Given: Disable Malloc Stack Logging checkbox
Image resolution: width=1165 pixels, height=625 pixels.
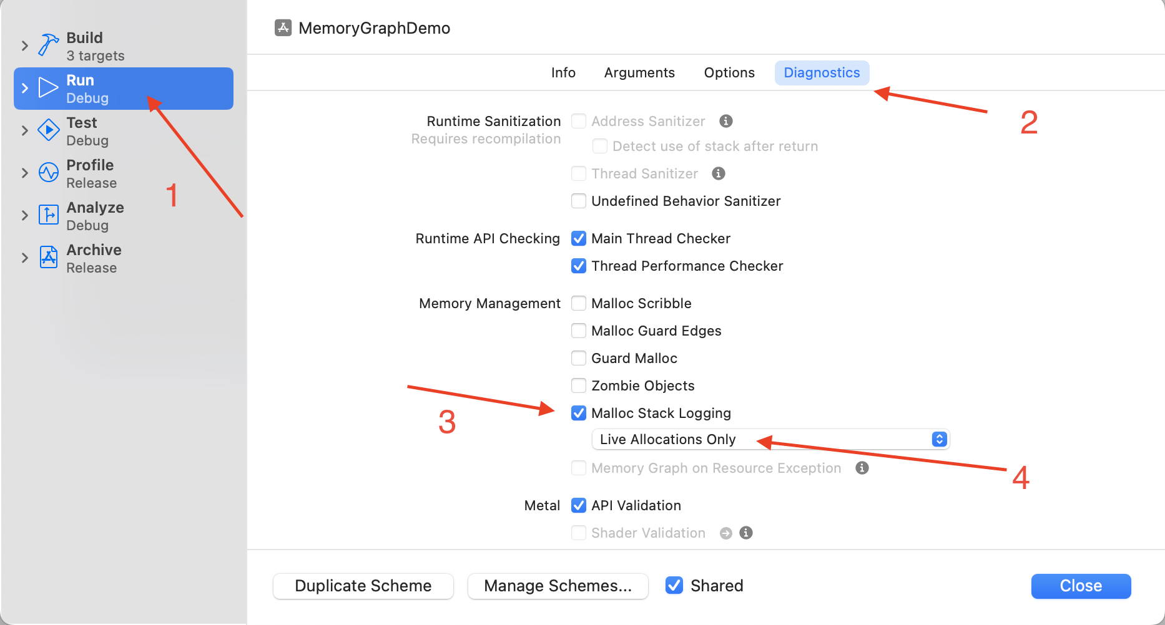Looking at the screenshot, I should point(579,413).
